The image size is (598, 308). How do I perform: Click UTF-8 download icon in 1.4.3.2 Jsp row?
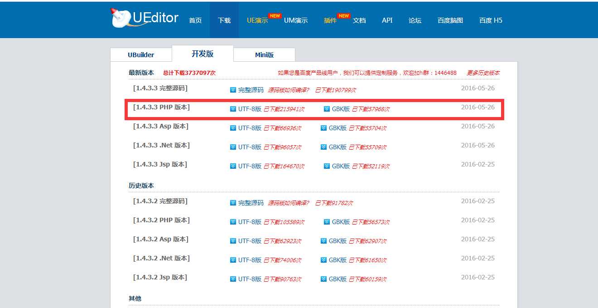point(233,279)
